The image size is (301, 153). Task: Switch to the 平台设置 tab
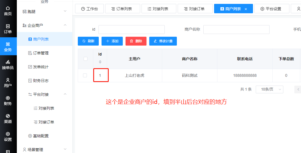point(272,9)
